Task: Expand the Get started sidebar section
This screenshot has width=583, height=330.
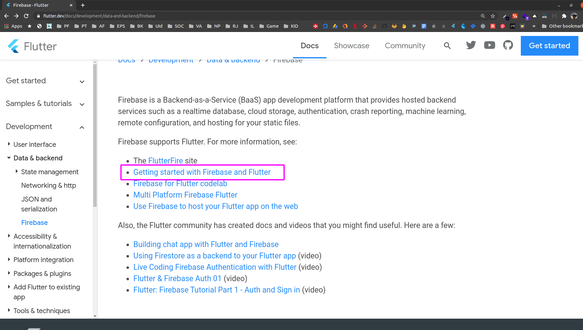Action: (45, 81)
